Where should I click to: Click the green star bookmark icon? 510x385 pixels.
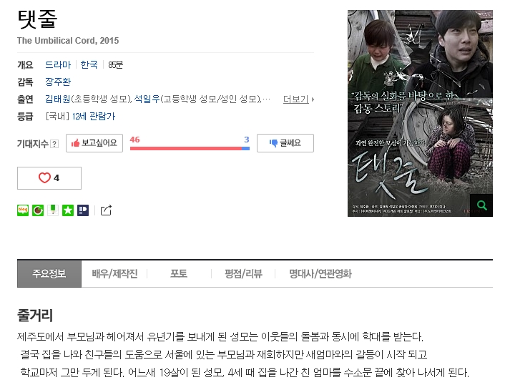pyautogui.click(x=68, y=210)
